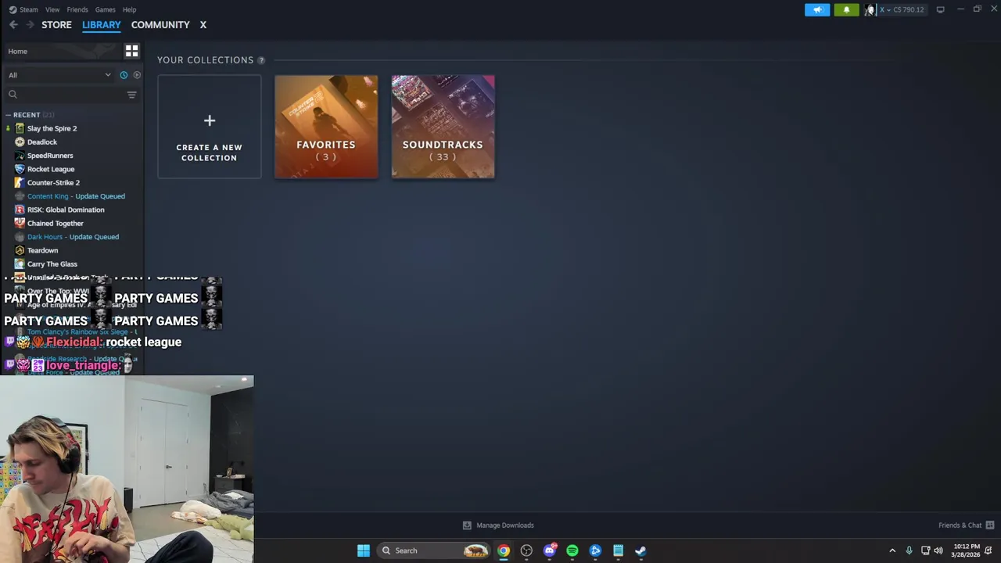Click the SpeedRunners game icon
The image size is (1001, 563).
(x=20, y=156)
